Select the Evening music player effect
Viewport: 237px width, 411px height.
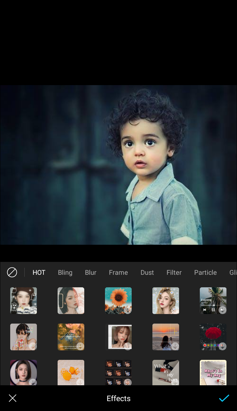[213, 300]
